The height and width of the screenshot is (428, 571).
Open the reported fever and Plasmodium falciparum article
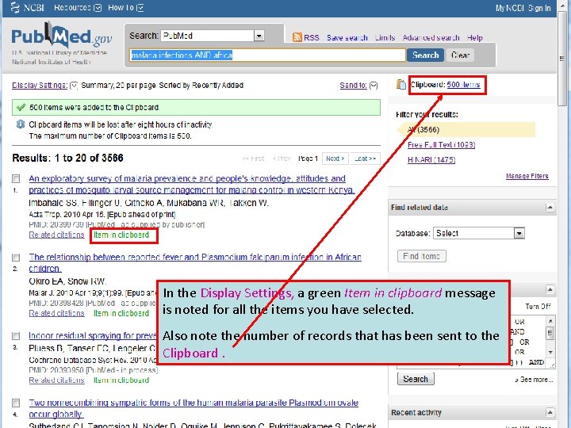195,263
